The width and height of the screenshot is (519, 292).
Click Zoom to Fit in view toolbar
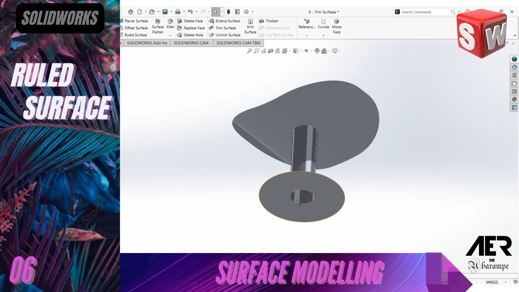pos(250,51)
